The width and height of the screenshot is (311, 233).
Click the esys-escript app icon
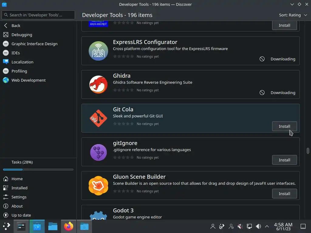point(98,24)
